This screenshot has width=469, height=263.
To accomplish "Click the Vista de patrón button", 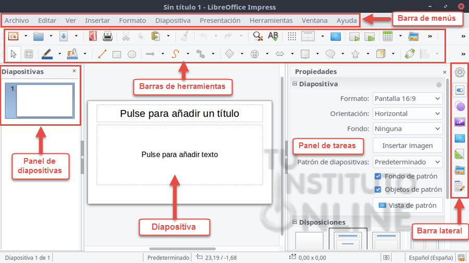I will (408, 205).
